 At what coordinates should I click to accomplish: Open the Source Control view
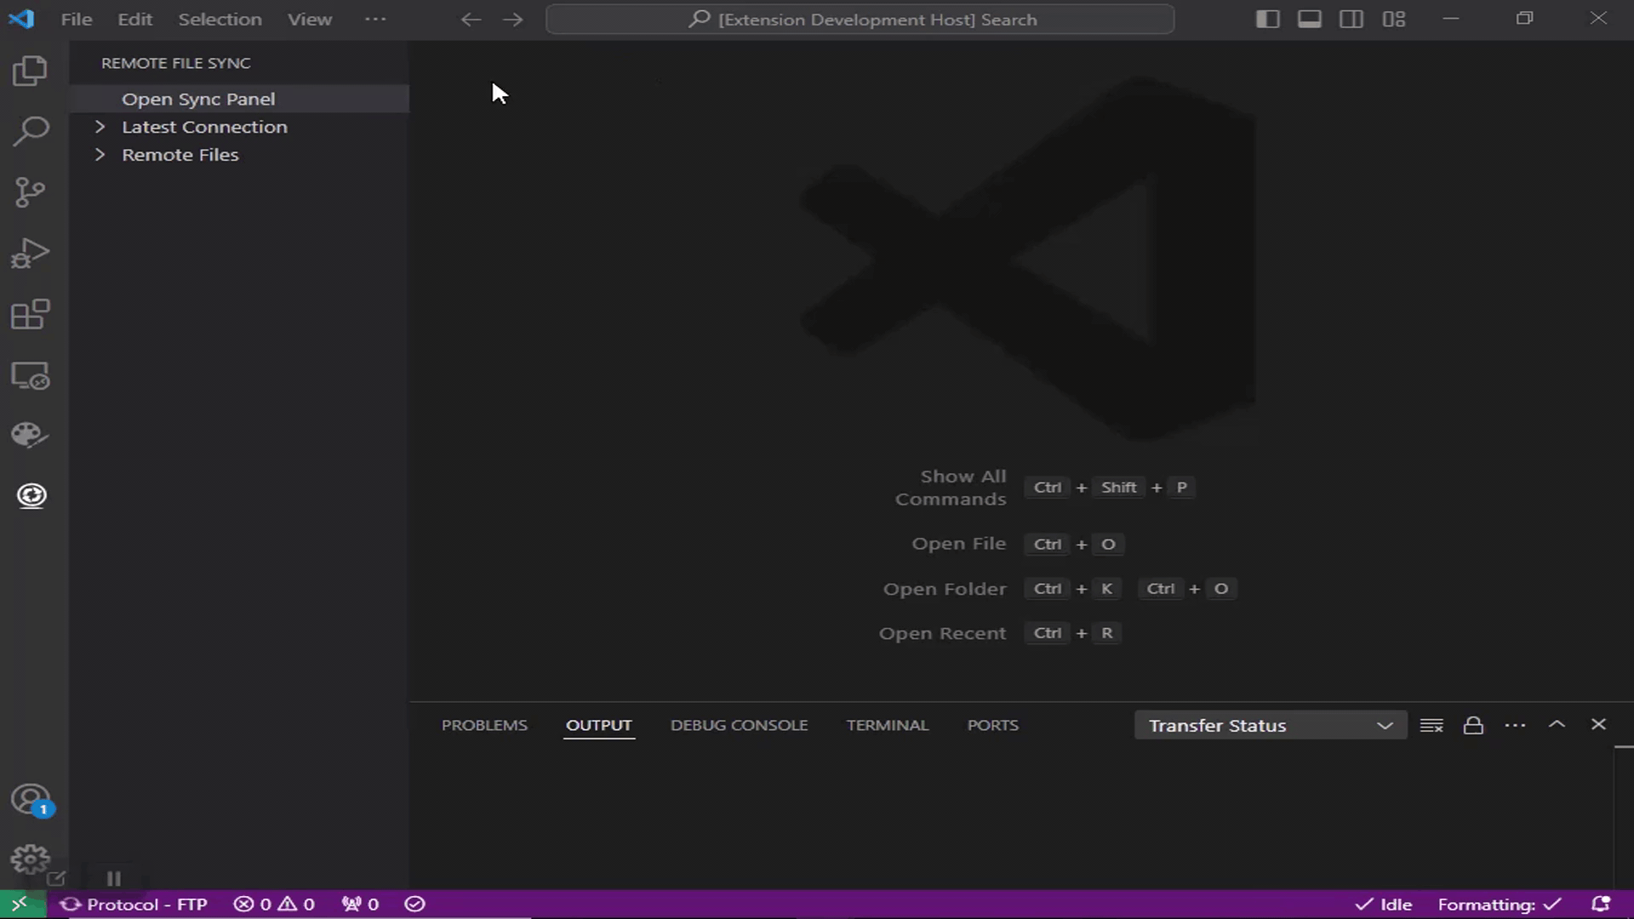click(x=31, y=192)
